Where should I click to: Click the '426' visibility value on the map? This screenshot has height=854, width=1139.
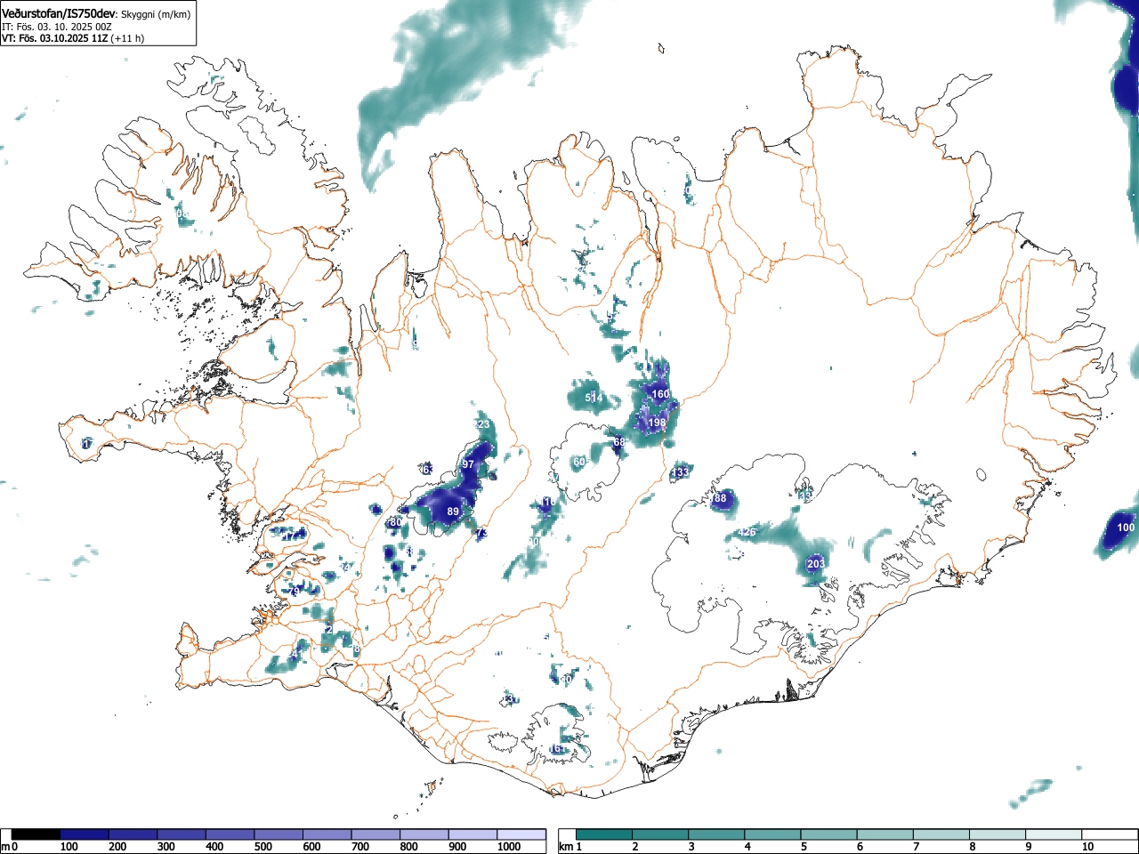tap(747, 533)
